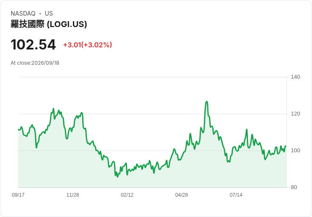Select the 07/14 date on the x-axis
312x217 pixels.
pos(236,195)
